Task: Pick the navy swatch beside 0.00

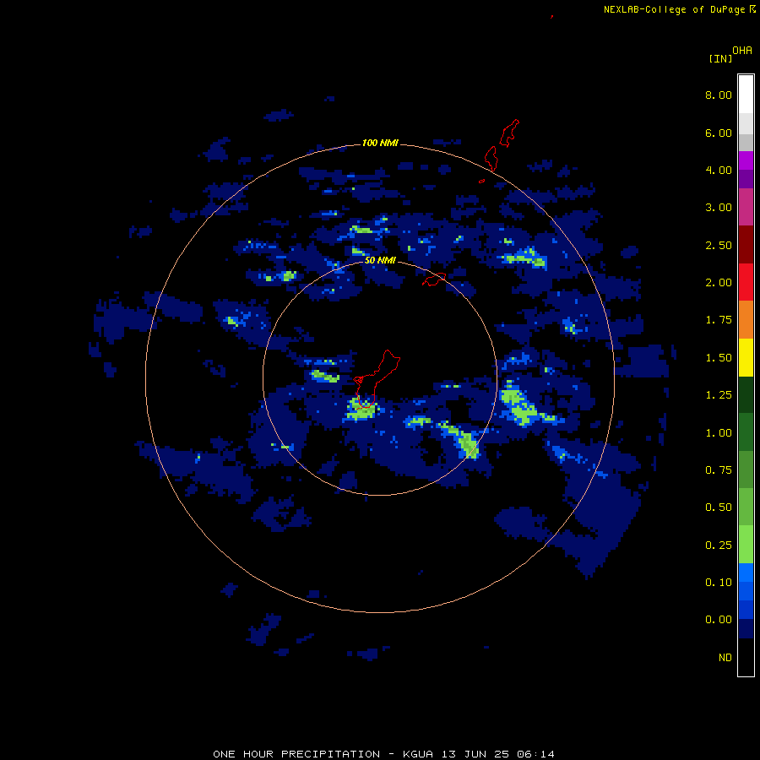Action: click(x=746, y=628)
